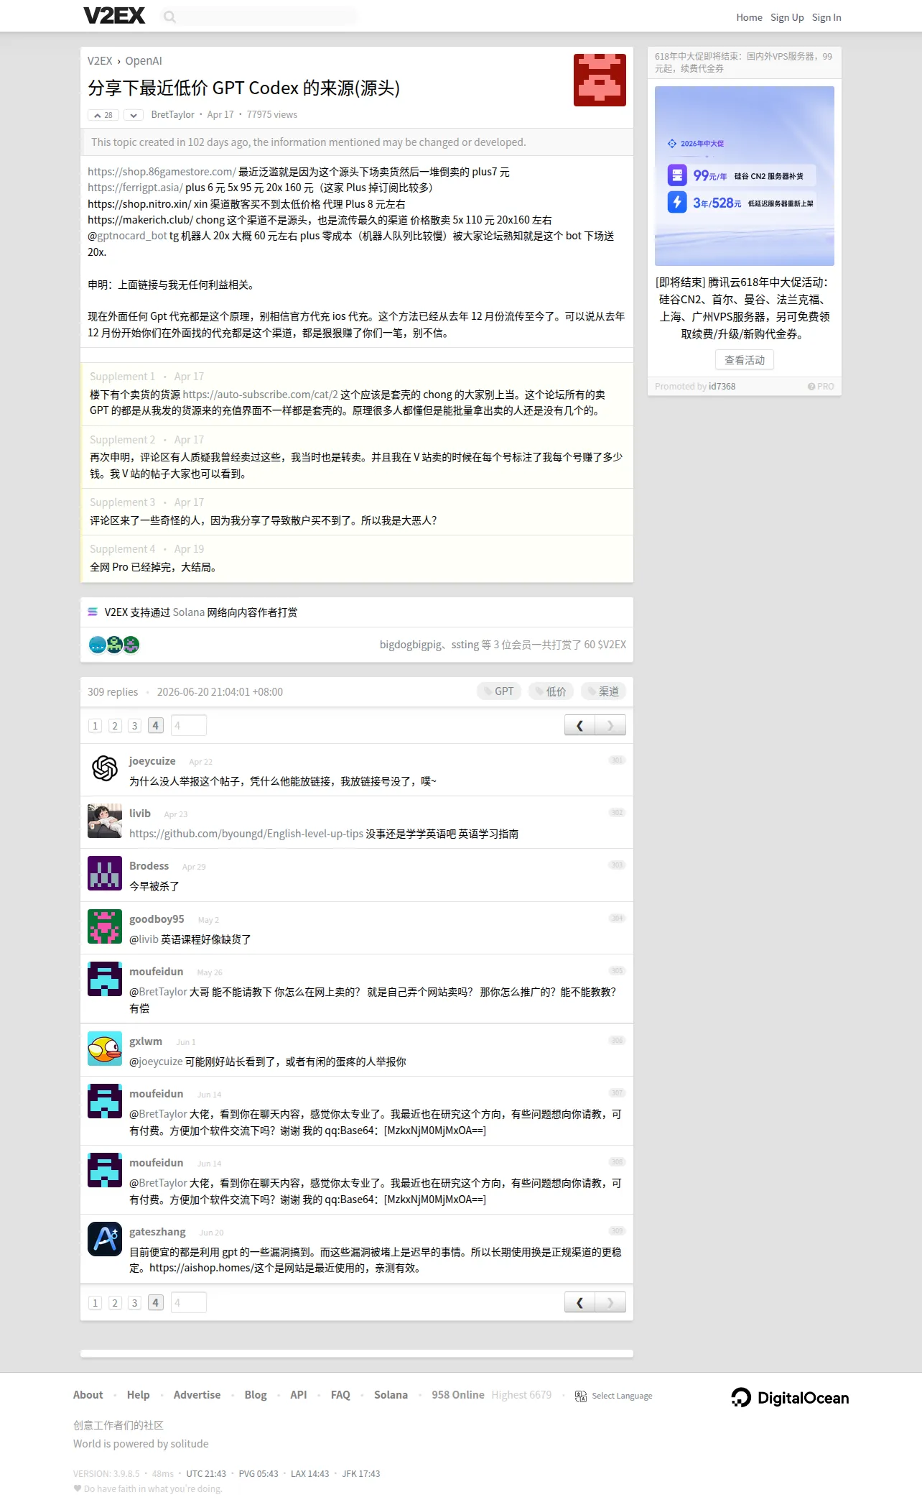Open the Help footer link
Screen dimensions: 922x1510
[x=139, y=1395]
